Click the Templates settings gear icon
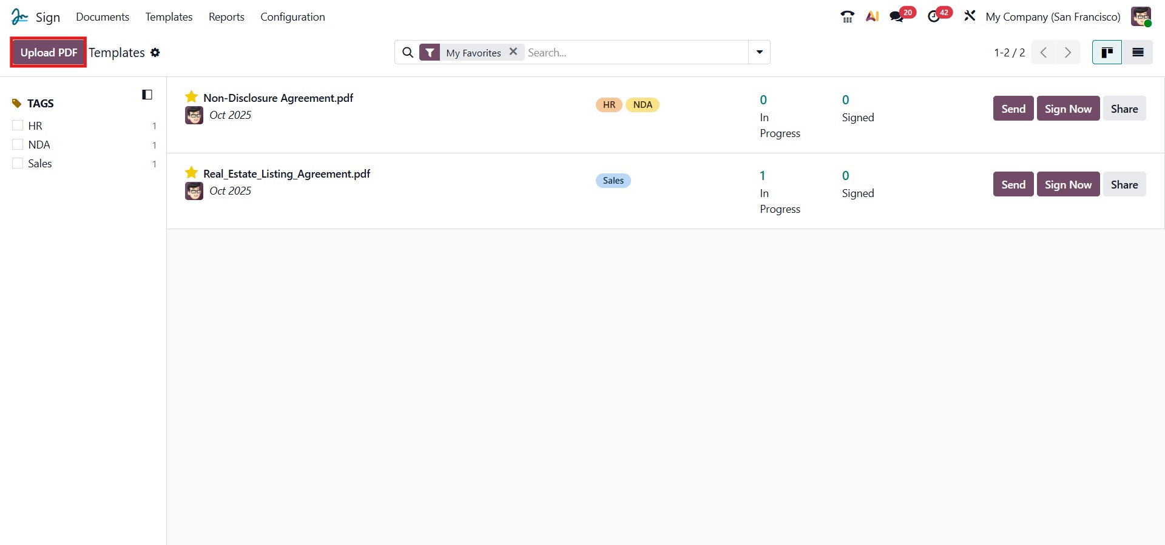Screen dimensions: 1165x545 pos(155,53)
